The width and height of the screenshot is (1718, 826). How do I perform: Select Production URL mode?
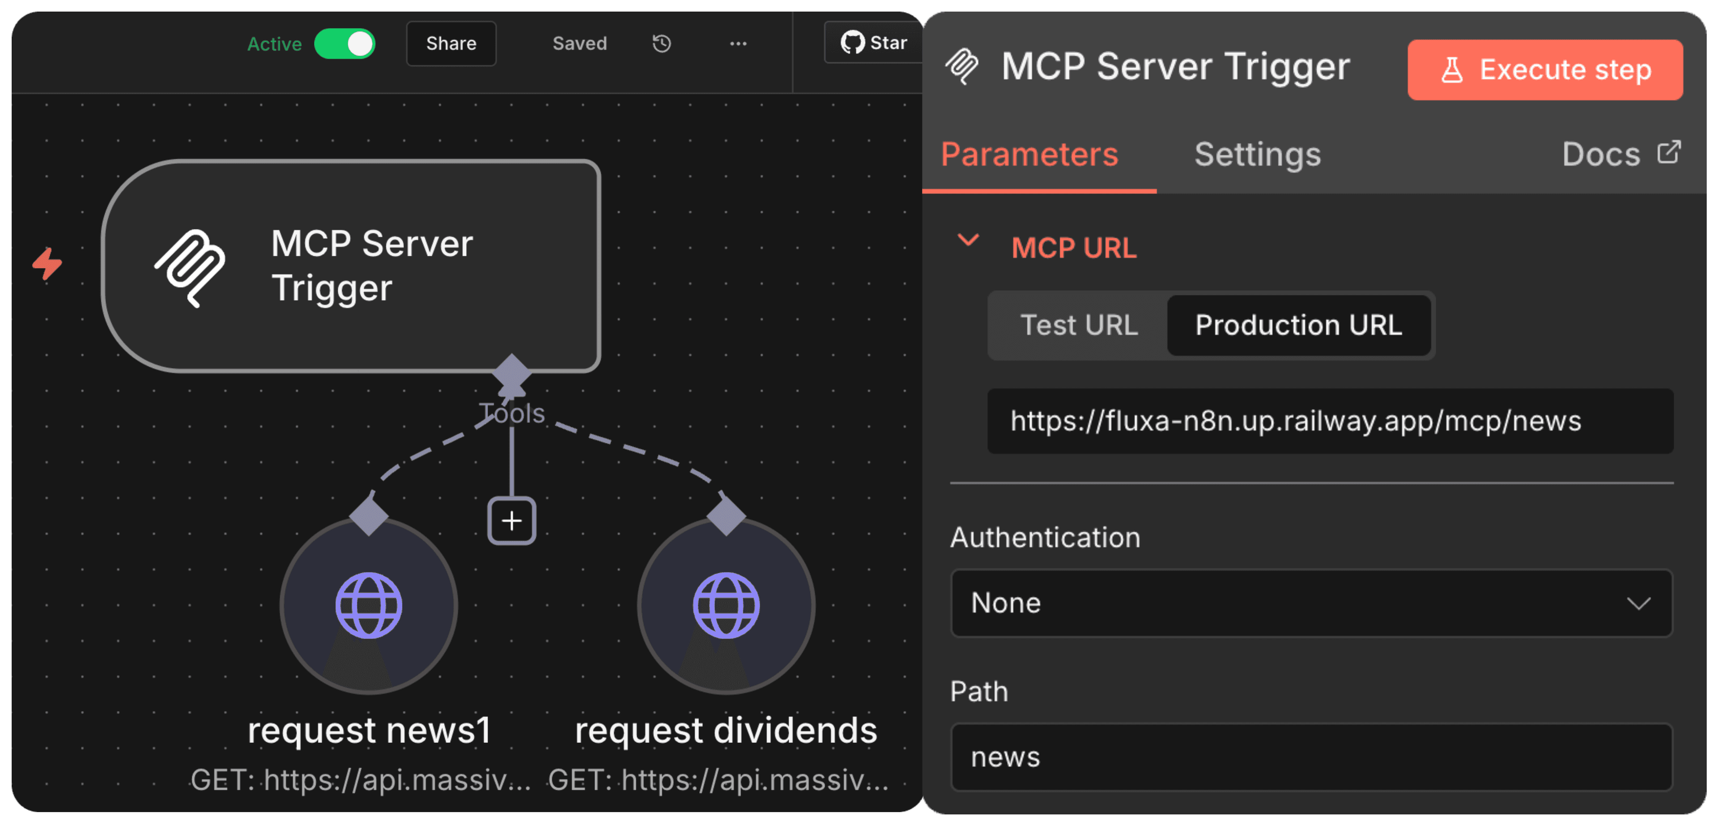pyautogui.click(x=1299, y=325)
